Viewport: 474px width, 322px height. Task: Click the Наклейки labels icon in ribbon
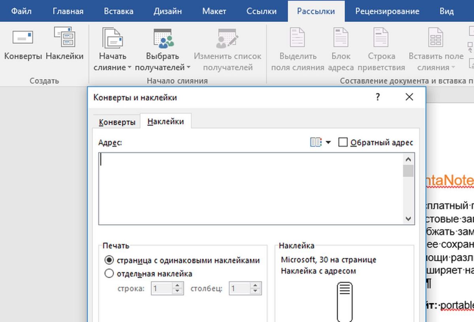pyautogui.click(x=64, y=37)
